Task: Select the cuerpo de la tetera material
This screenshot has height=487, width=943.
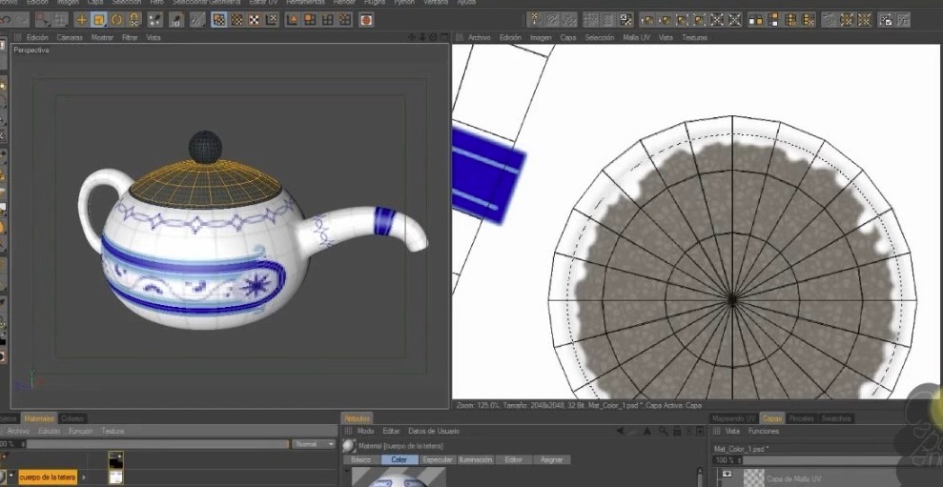Action: (48, 477)
